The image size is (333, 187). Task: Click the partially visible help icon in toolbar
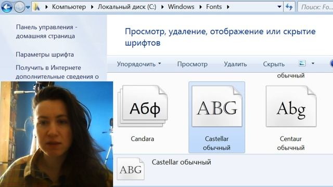click(331, 63)
